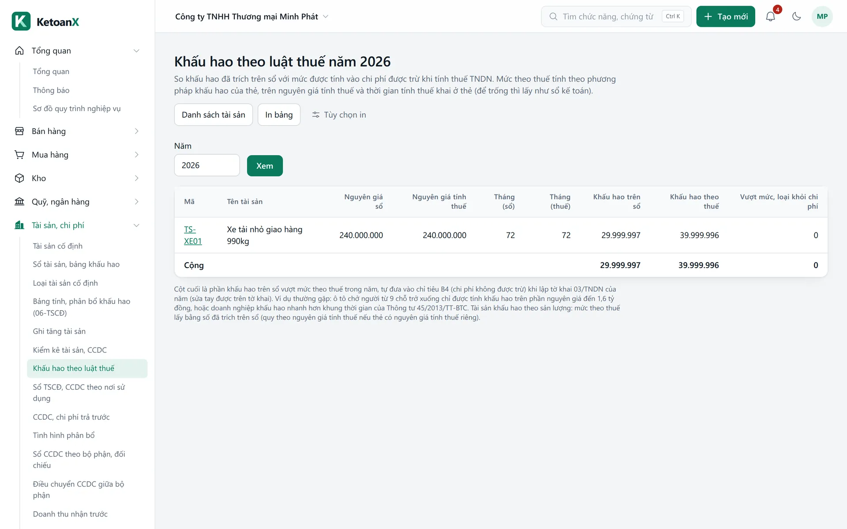
Task: Click the Xem button
Action: (265, 166)
